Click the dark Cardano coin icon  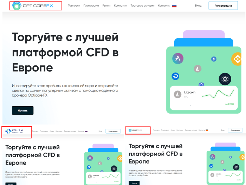click(225, 79)
